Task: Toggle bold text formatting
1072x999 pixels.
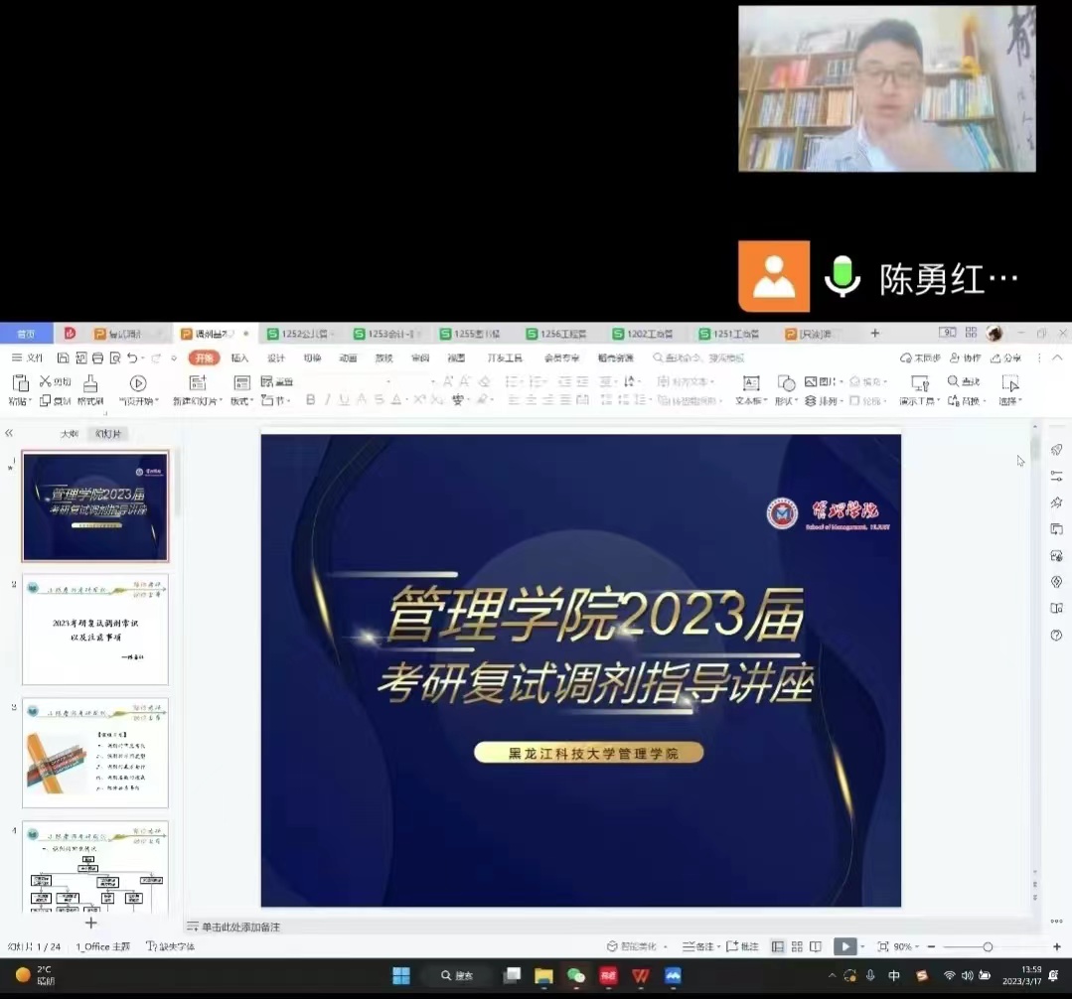Action: point(310,400)
